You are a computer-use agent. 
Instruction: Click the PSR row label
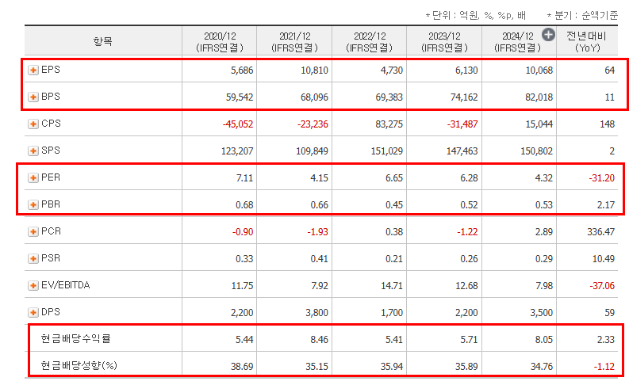coord(51,258)
